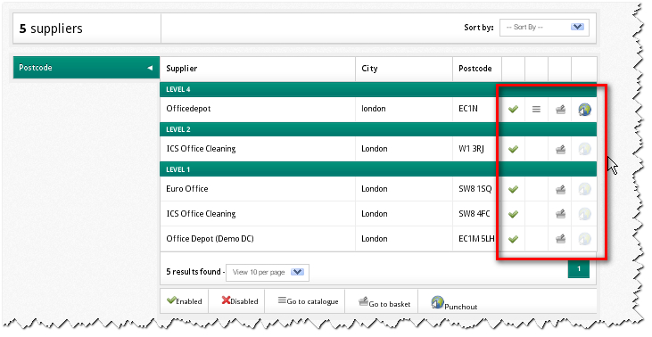The height and width of the screenshot is (337, 652).
Task: Click Enabled checkmark in SW8 4FC row
Action: pyautogui.click(x=514, y=214)
